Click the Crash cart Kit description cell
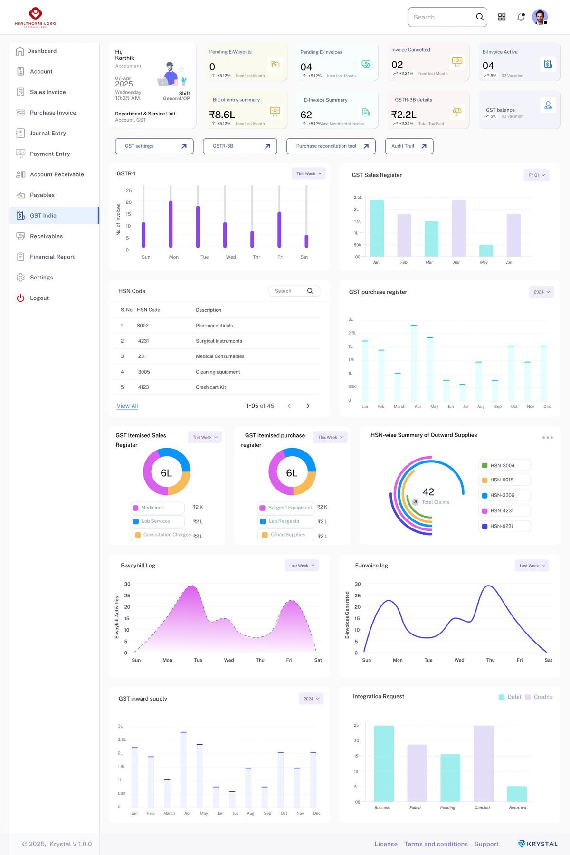This screenshot has height=855, width=570. click(211, 387)
